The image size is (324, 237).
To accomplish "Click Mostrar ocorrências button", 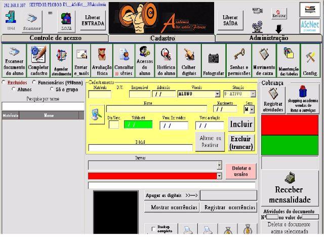I will click(172, 207).
